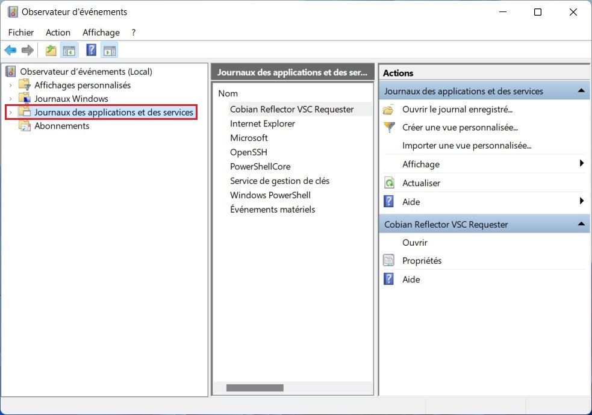Click the Propriétés icon in Actions pane
Image resolution: width=592 pixels, height=415 pixels.
(389, 261)
